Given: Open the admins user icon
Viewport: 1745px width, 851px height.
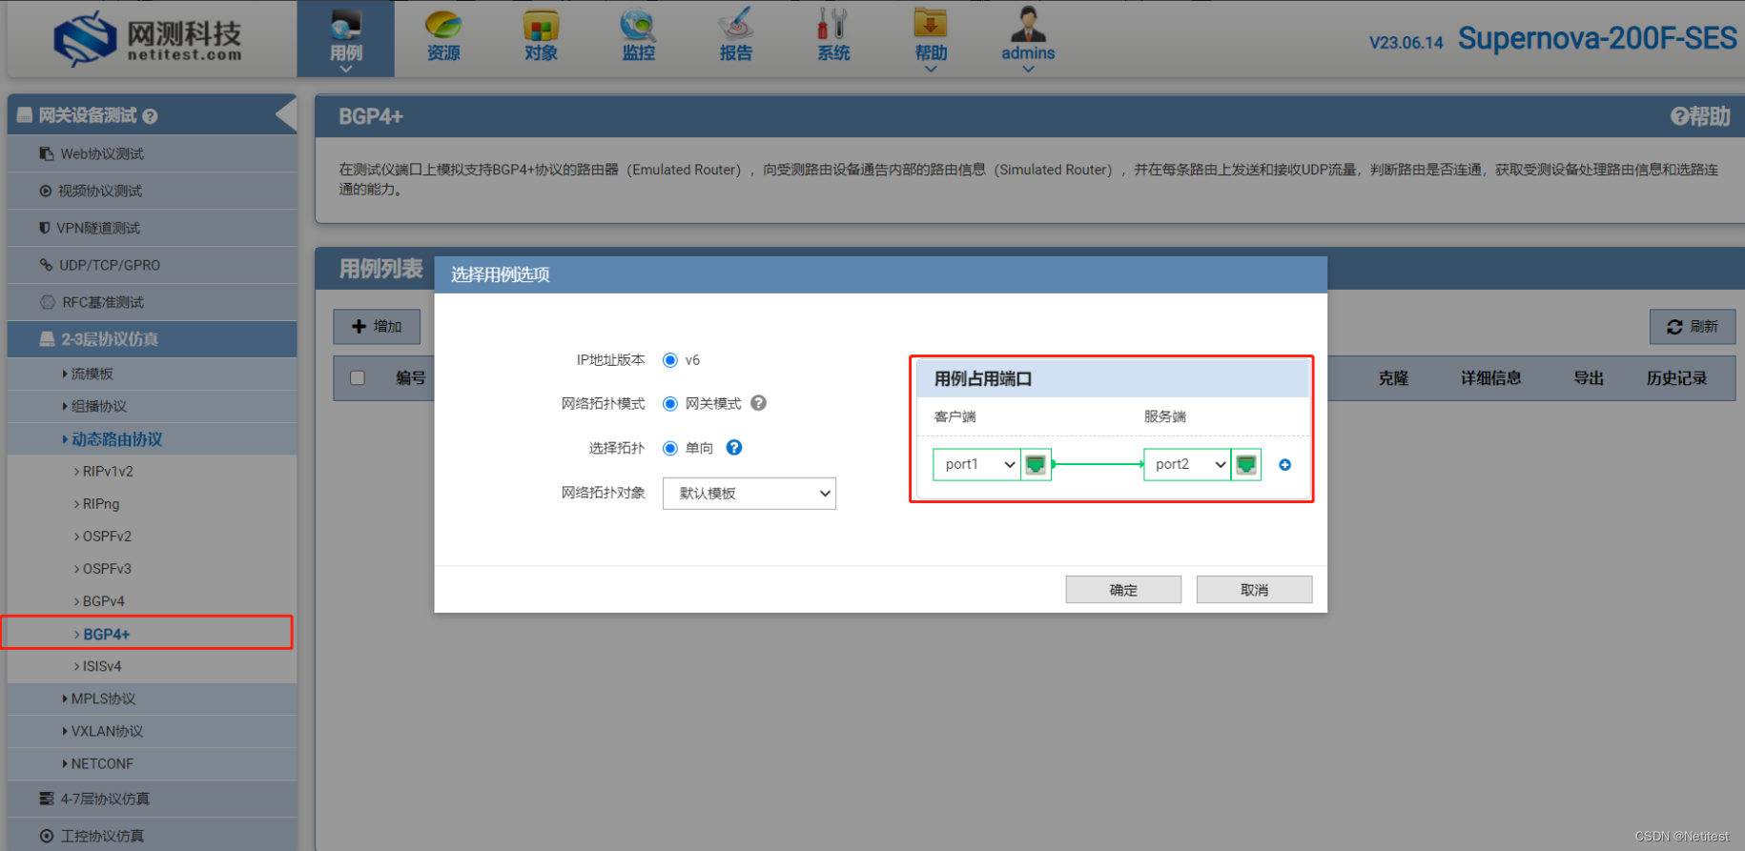Looking at the screenshot, I should [x=1028, y=38].
